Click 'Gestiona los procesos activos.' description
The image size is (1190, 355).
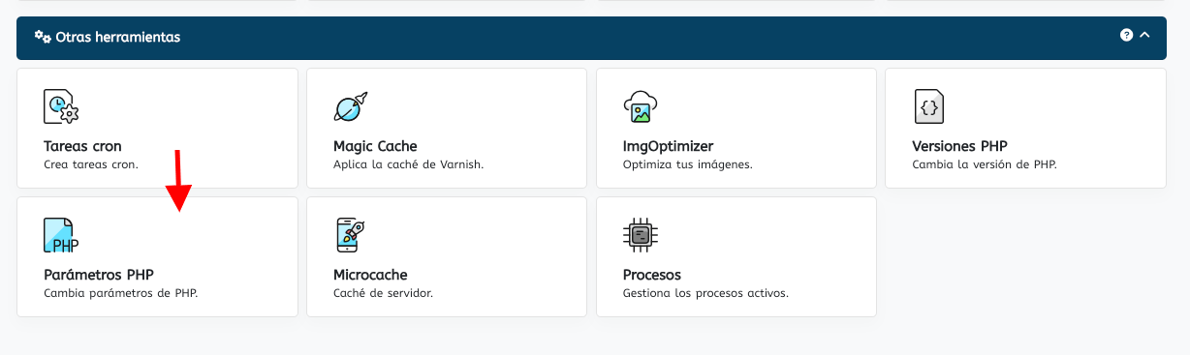(705, 293)
